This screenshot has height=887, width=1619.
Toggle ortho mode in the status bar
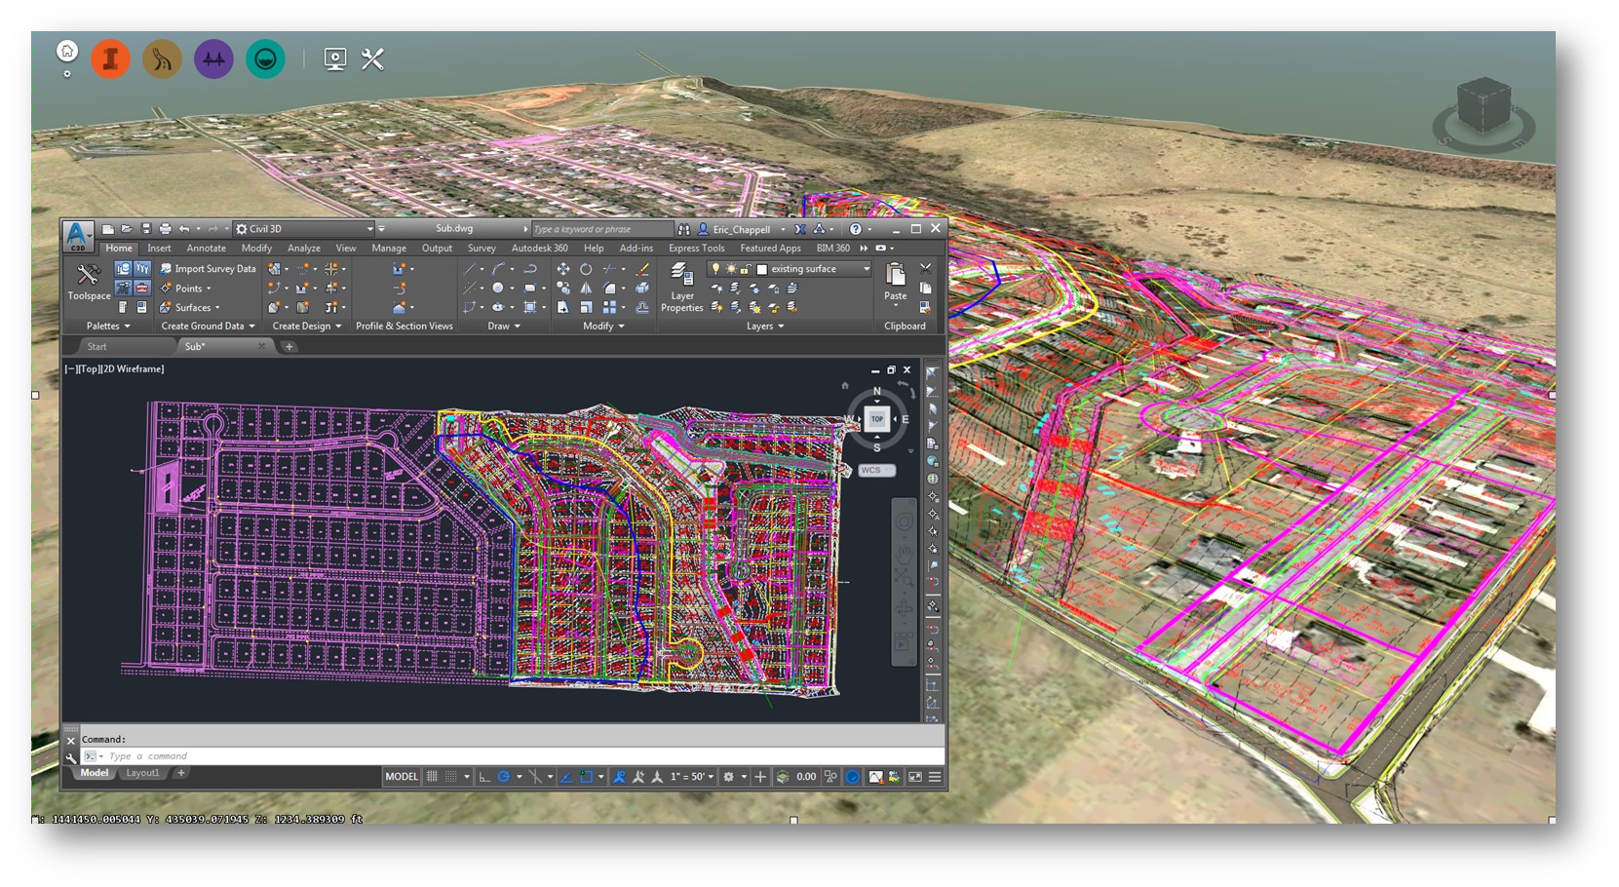pyautogui.click(x=484, y=777)
